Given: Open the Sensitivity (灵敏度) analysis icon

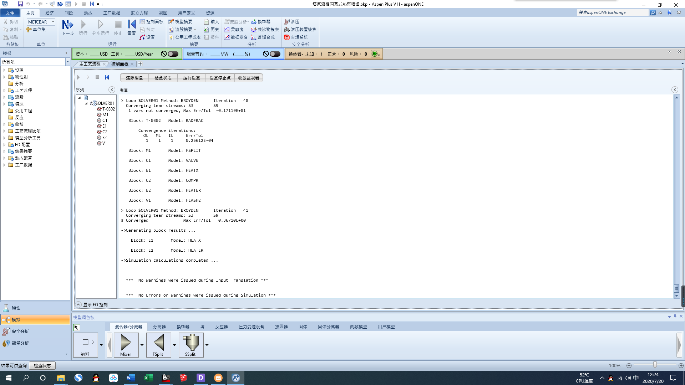Looking at the screenshot, I should point(234,30).
